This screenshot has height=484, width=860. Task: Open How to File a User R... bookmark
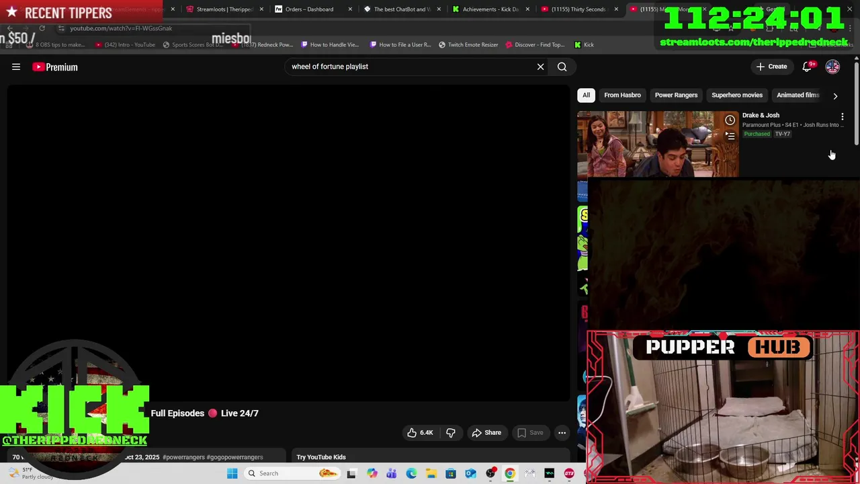(400, 45)
